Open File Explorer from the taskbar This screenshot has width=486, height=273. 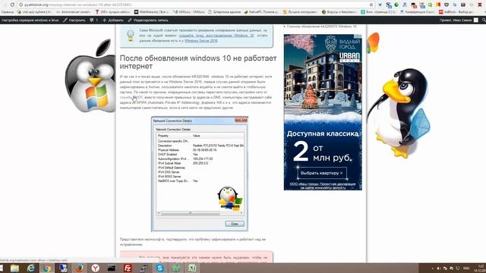pyautogui.click(x=14, y=268)
